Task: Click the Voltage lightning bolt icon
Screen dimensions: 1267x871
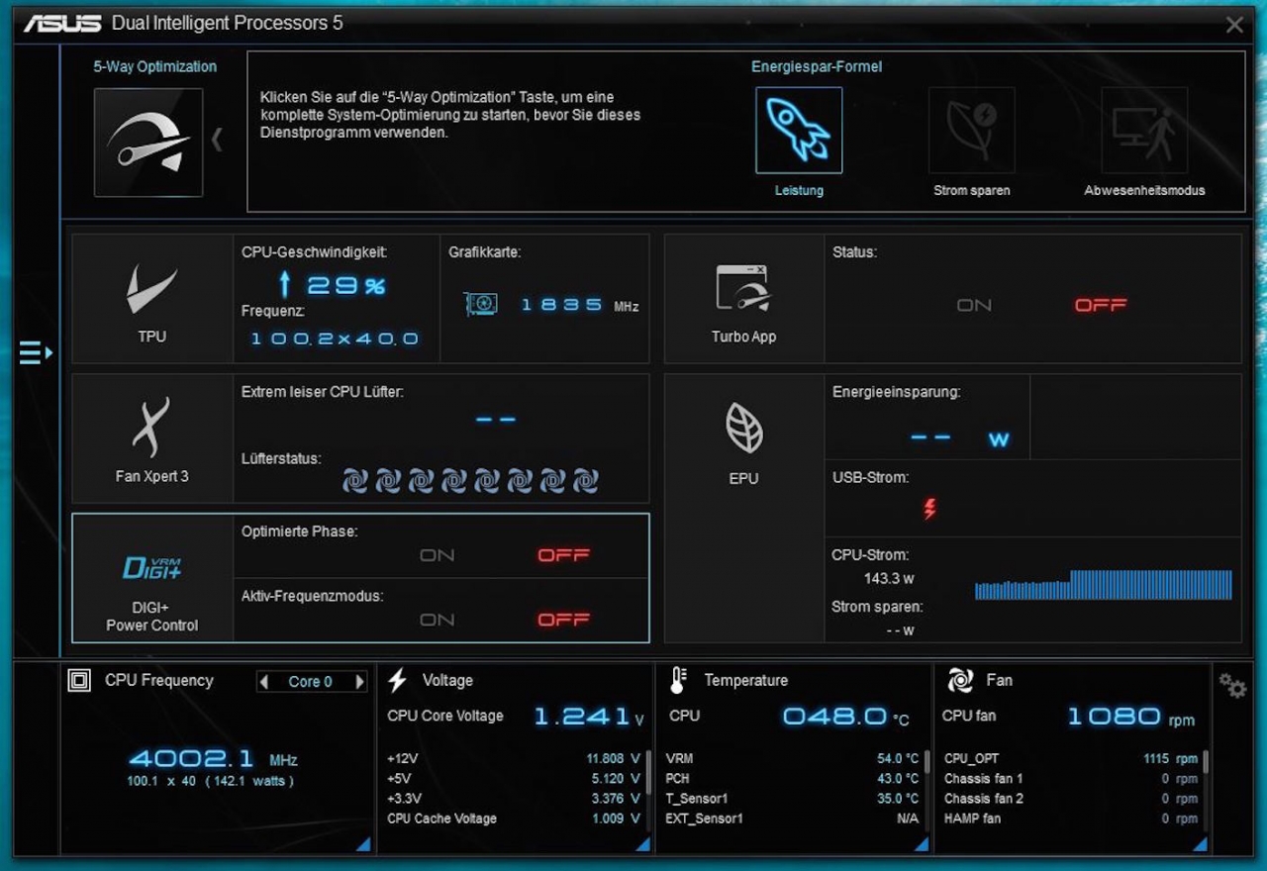Action: [397, 680]
